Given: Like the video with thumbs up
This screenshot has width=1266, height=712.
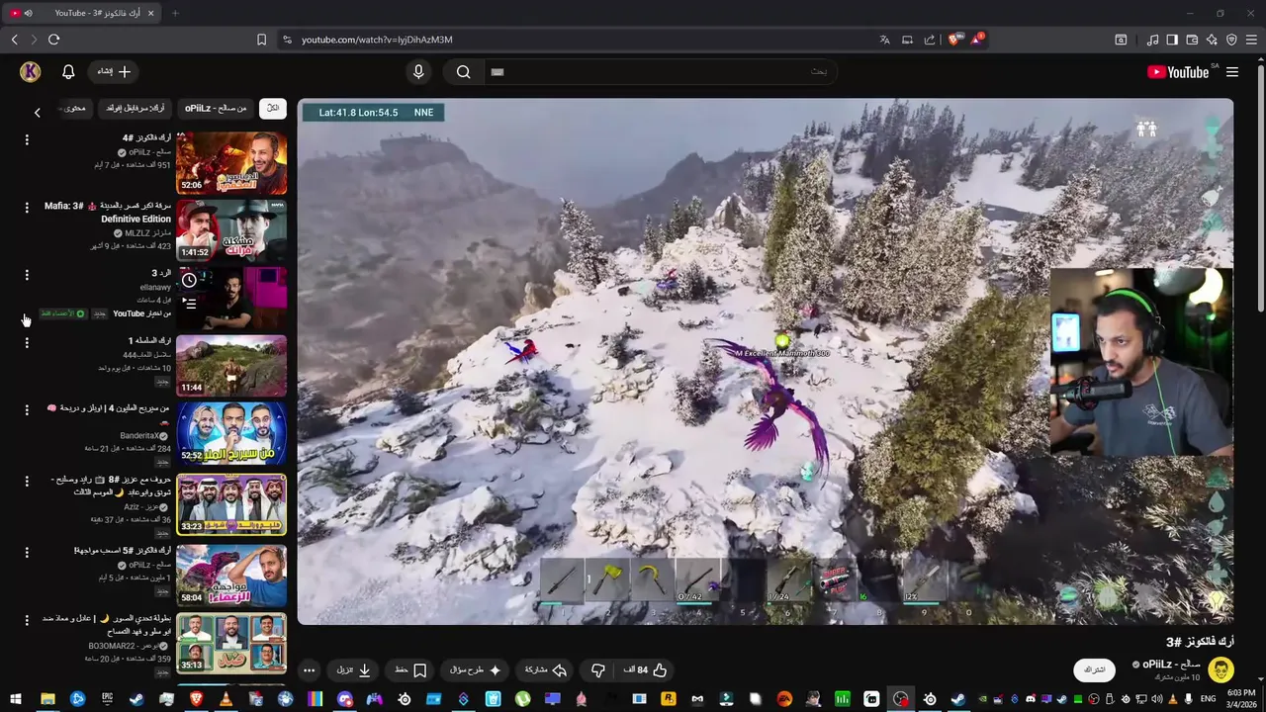Looking at the screenshot, I should click(x=645, y=670).
